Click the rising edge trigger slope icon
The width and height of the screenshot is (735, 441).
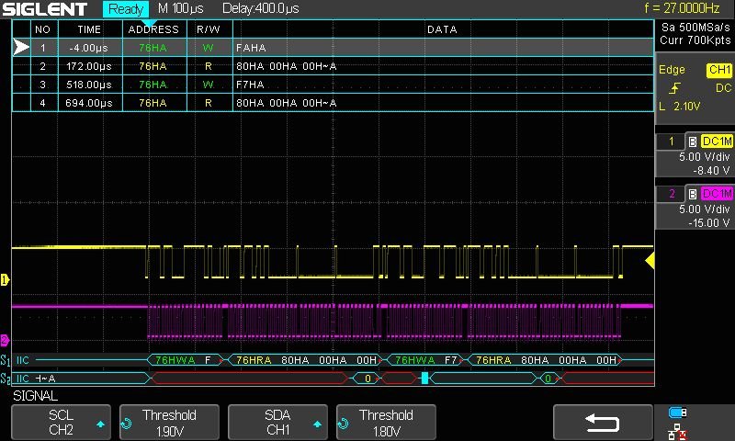click(x=674, y=89)
